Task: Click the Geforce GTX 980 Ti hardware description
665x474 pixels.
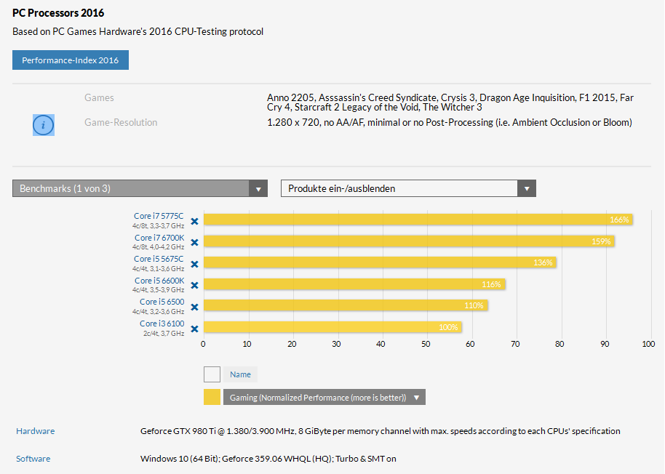Action: [380, 431]
